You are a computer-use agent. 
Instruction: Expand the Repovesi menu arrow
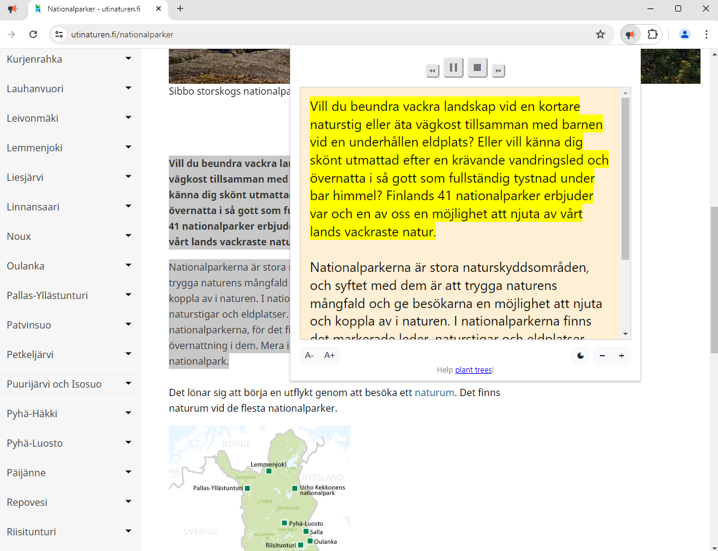pyautogui.click(x=128, y=502)
